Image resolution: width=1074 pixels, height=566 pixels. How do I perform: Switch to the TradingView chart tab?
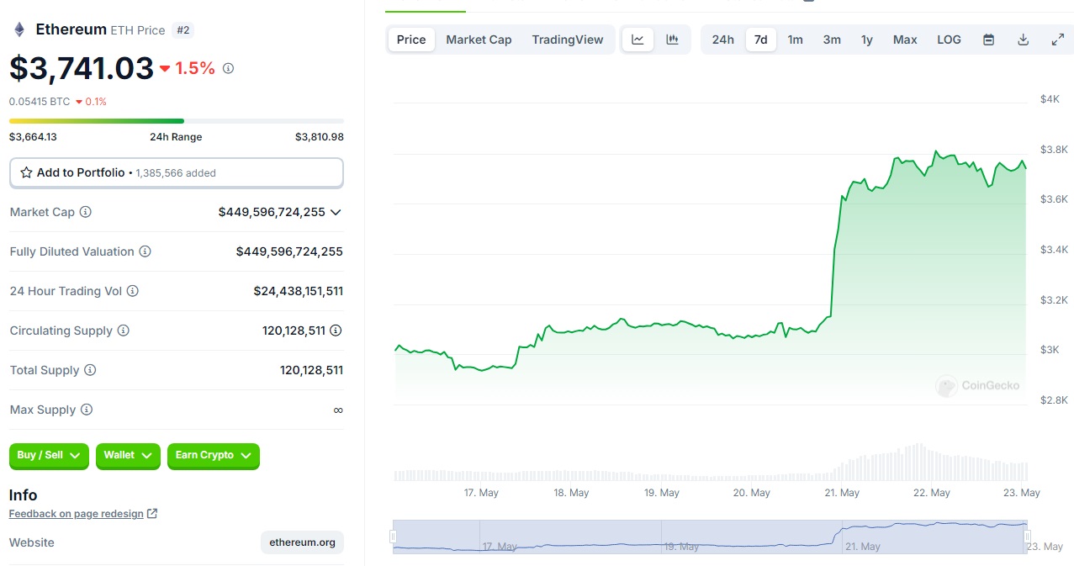click(568, 40)
